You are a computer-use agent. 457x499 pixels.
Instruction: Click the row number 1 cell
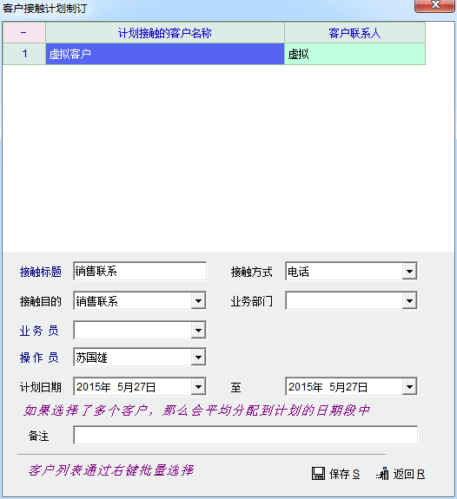pyautogui.click(x=24, y=54)
